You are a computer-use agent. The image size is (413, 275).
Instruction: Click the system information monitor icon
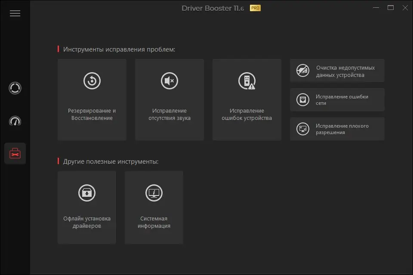[154, 193]
